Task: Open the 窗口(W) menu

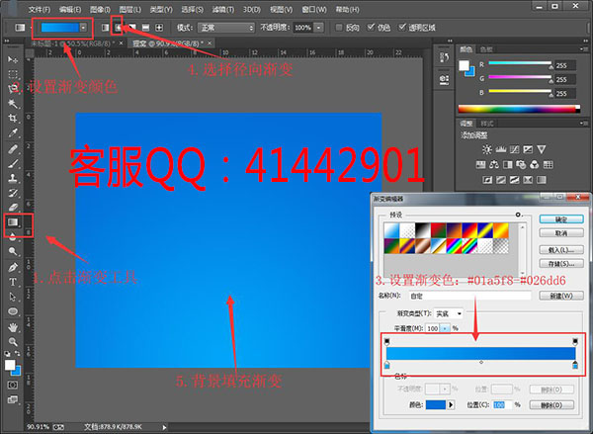Action: tap(314, 10)
